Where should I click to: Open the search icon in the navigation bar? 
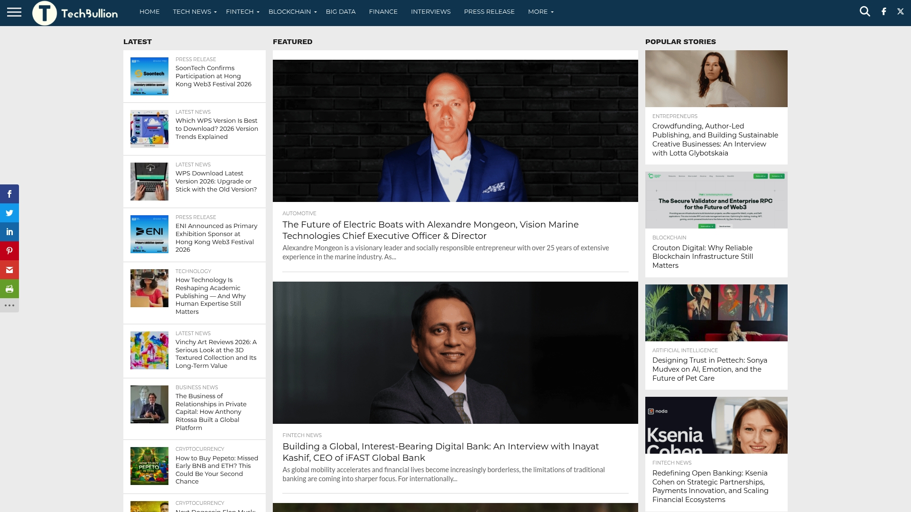(865, 11)
